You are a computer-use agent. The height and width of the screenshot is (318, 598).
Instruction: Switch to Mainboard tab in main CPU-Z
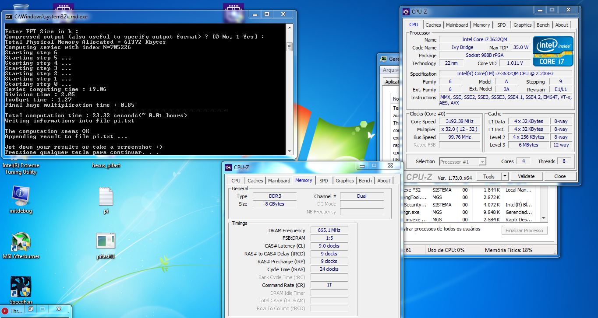point(457,25)
